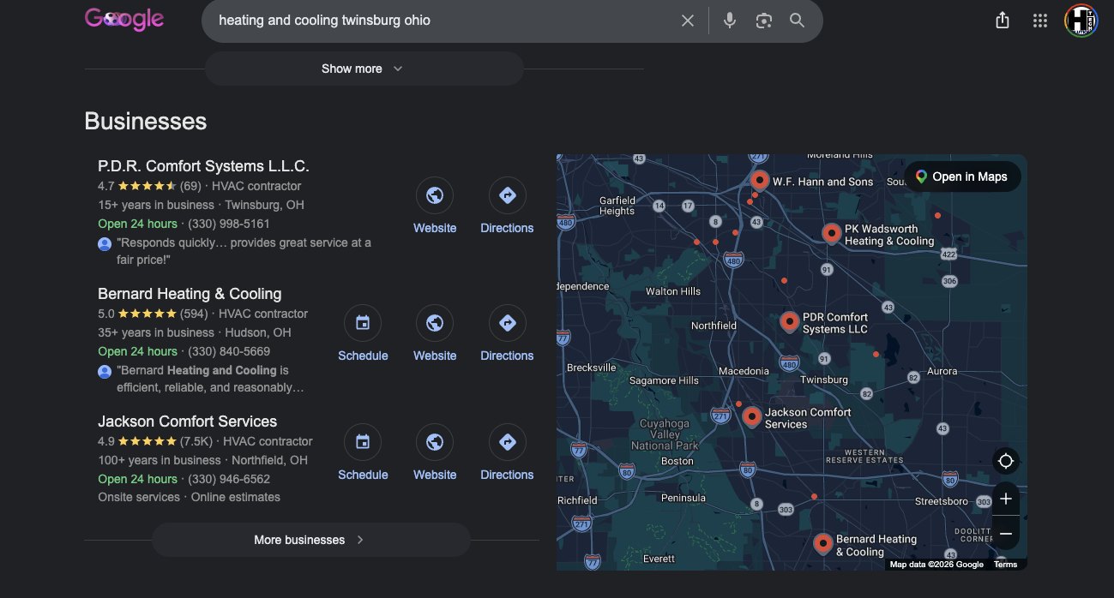The height and width of the screenshot is (598, 1114).
Task: Open the Jackson Comfort Services listing title
Action: pos(187,422)
